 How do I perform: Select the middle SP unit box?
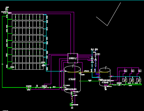click(132, 80)
